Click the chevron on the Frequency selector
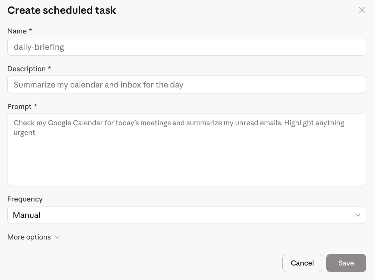 click(358, 215)
